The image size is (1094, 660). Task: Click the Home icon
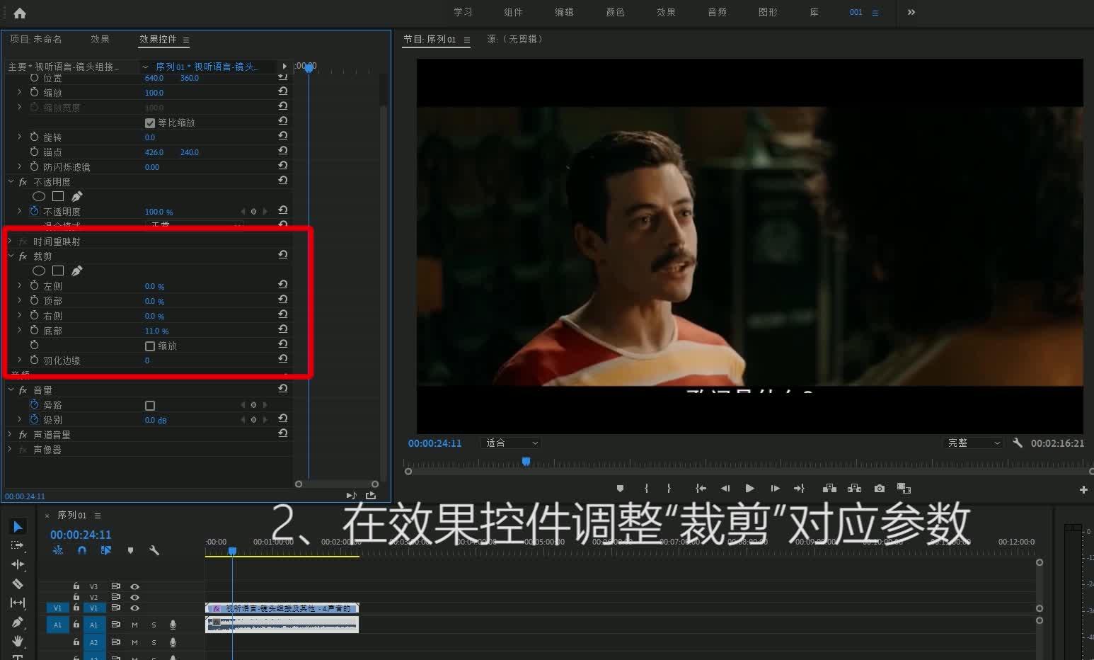point(20,13)
